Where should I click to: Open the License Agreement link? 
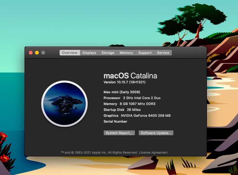tap(153, 152)
